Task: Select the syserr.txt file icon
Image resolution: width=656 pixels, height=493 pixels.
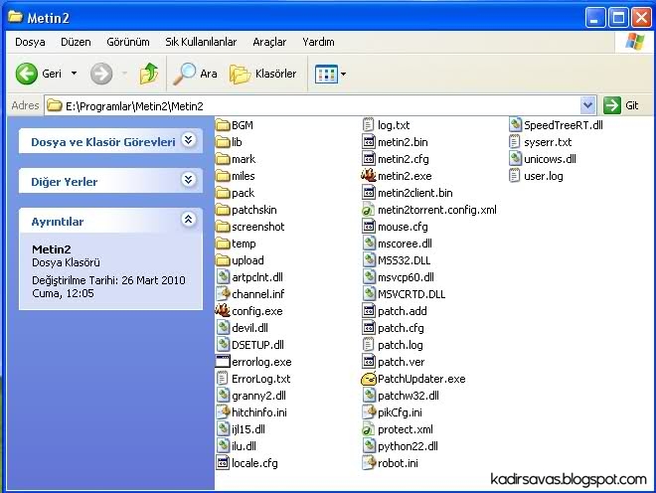Action: point(515,142)
